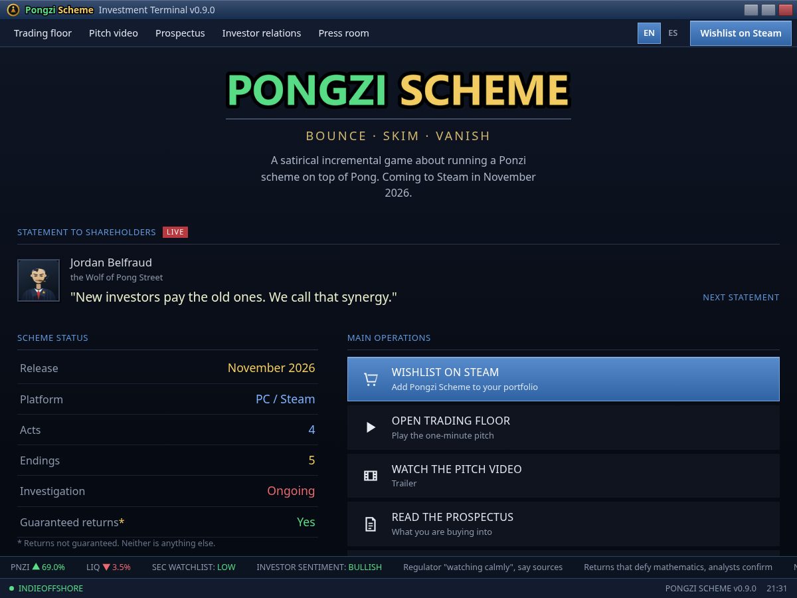Click INVESTOR SENTIMENT: BULLISH ticker entry
797x598 pixels.
click(x=319, y=567)
